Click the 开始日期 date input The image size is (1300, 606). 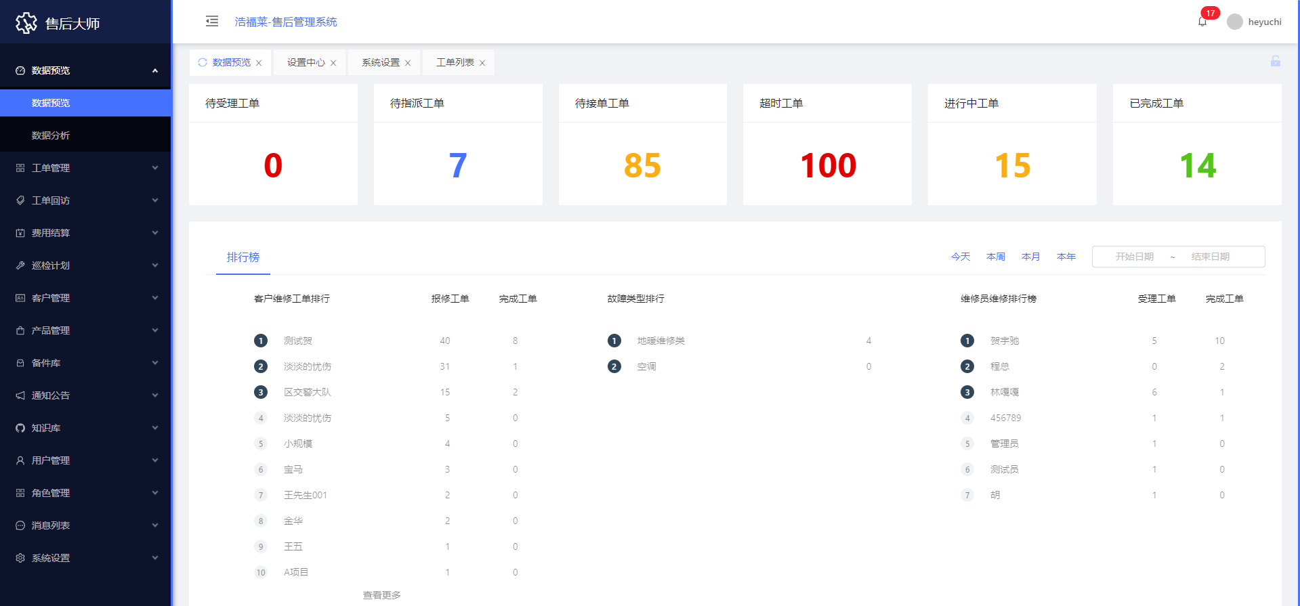click(x=1134, y=257)
